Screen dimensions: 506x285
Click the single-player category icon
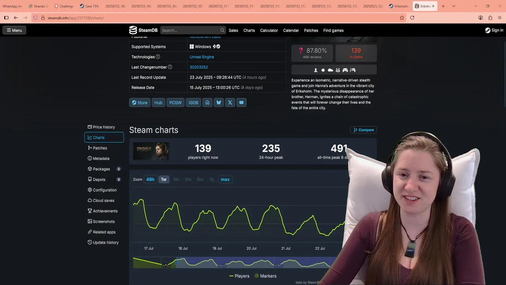coord(315,70)
